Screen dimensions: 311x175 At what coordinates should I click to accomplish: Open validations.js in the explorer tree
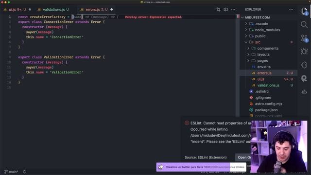tap(269, 86)
